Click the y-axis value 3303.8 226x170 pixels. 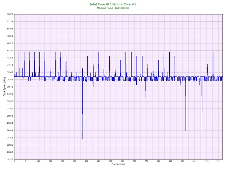point(10,101)
